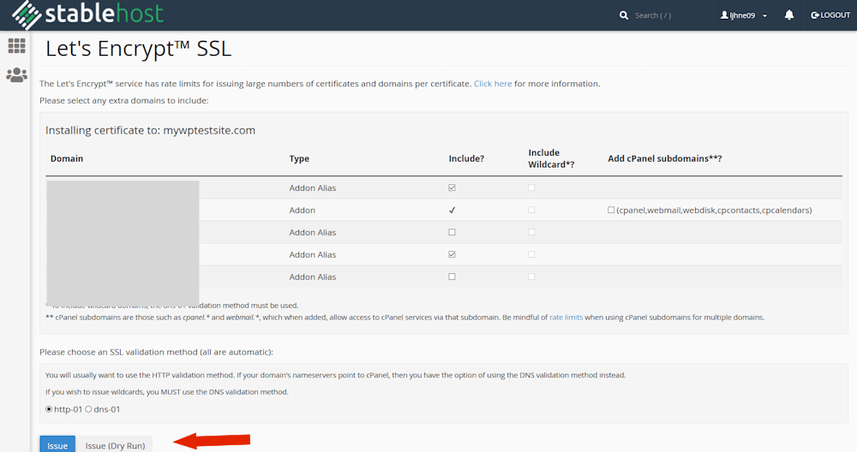The height and width of the screenshot is (452, 857).
Task: Select the dns-01 validation method
Action: [x=88, y=409]
